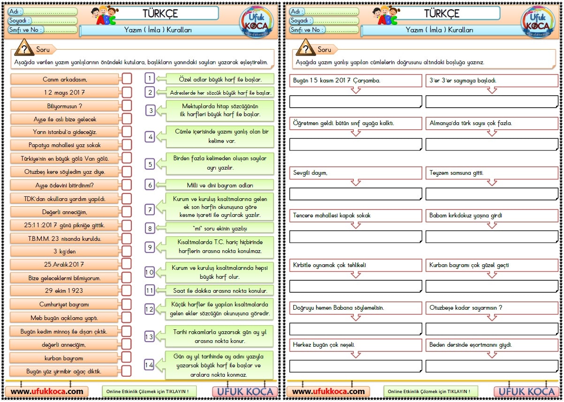
Task: Tick the box beside "T.B.M.M. 23 nisanda kuruldu."
Action: [127, 238]
